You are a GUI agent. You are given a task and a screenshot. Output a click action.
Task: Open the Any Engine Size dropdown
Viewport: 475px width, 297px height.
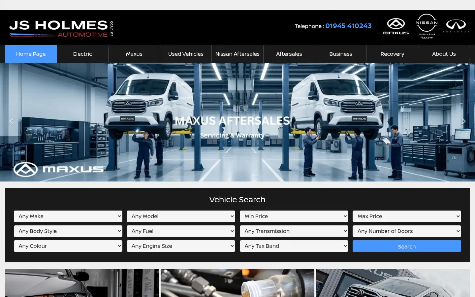tap(181, 246)
